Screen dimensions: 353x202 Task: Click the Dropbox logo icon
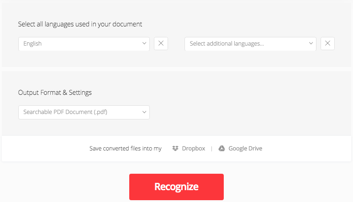click(x=175, y=149)
